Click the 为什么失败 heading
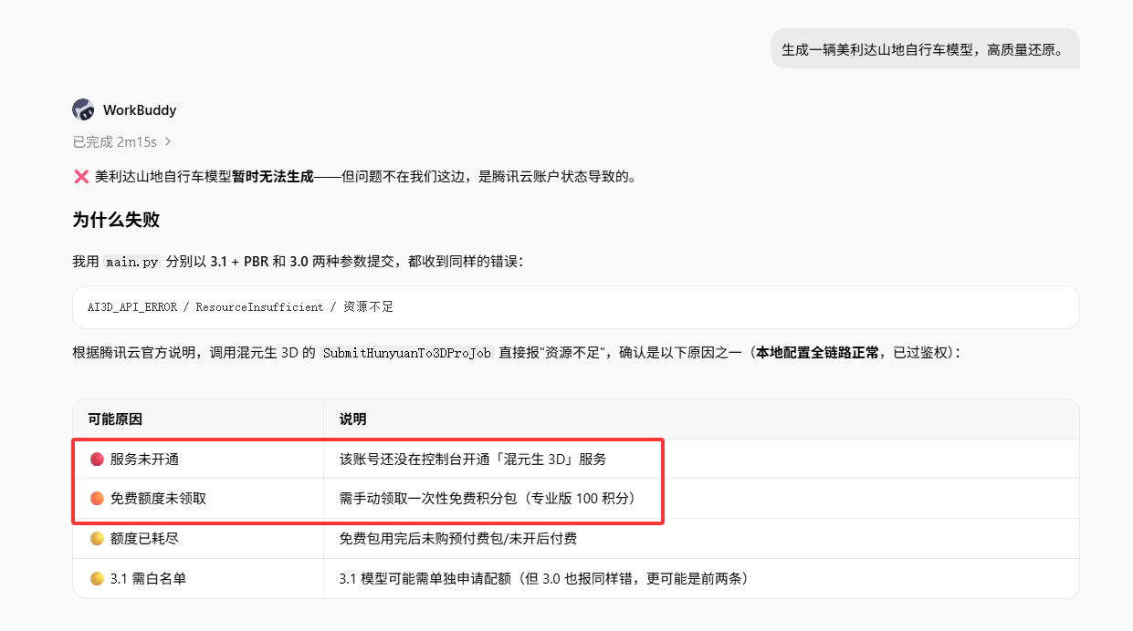Viewport: 1133px width, 631px height. [116, 220]
